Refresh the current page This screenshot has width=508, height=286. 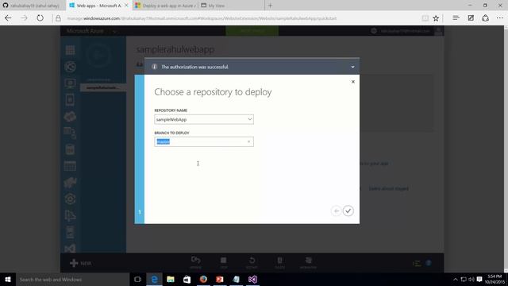40,18
